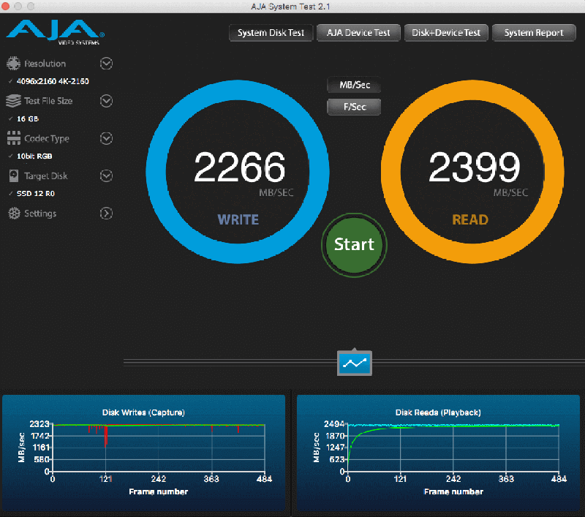Expand the Test File Size chevron
The image size is (585, 517).
tap(106, 101)
